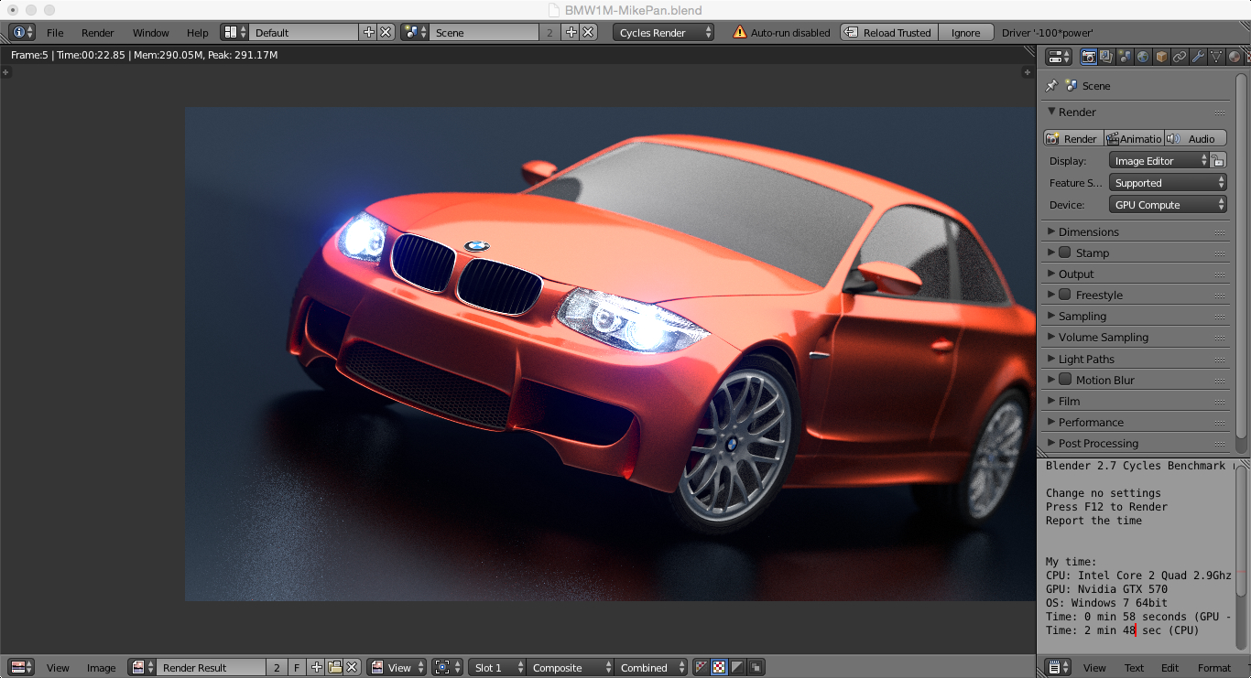Viewport: 1251px width, 678px height.
Task: Toggle color and alpha channel display
Action: click(720, 667)
